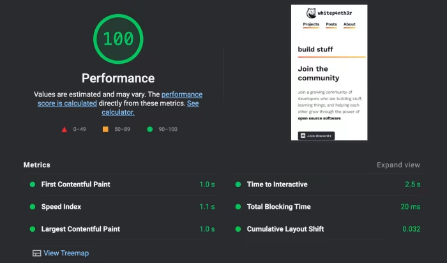Click the Cumulative Layout Shift metric label
447x263 pixels.
285,229
